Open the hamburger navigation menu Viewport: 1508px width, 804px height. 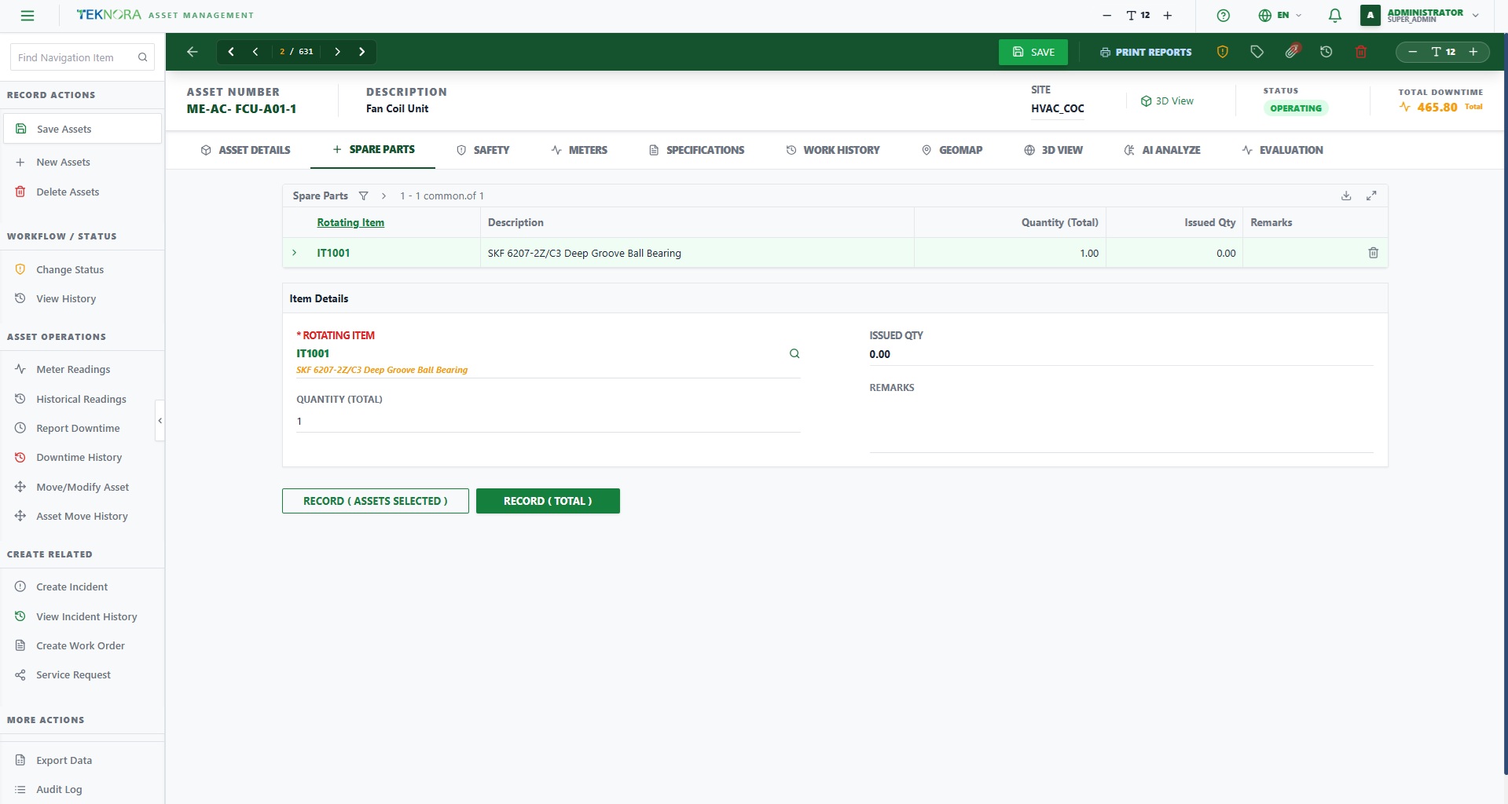[28, 16]
